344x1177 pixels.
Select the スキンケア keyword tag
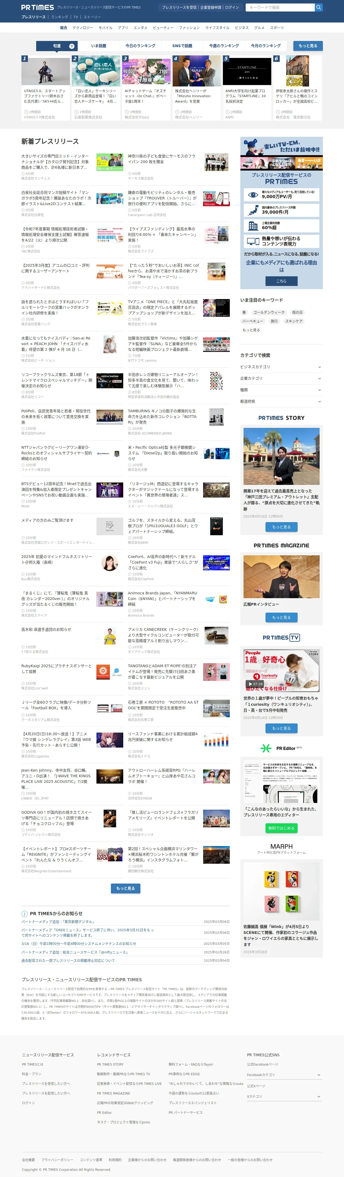point(294,321)
